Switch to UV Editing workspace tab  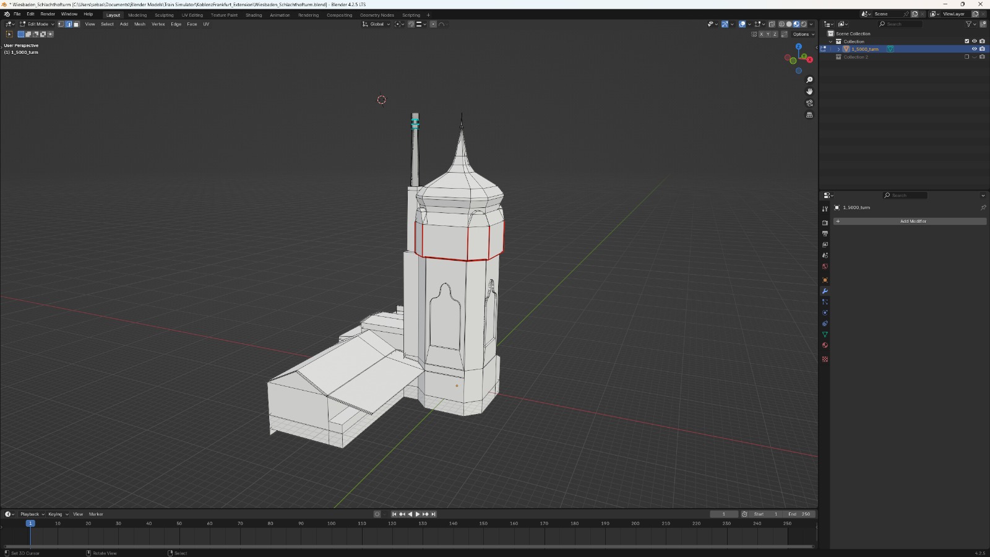192,15
